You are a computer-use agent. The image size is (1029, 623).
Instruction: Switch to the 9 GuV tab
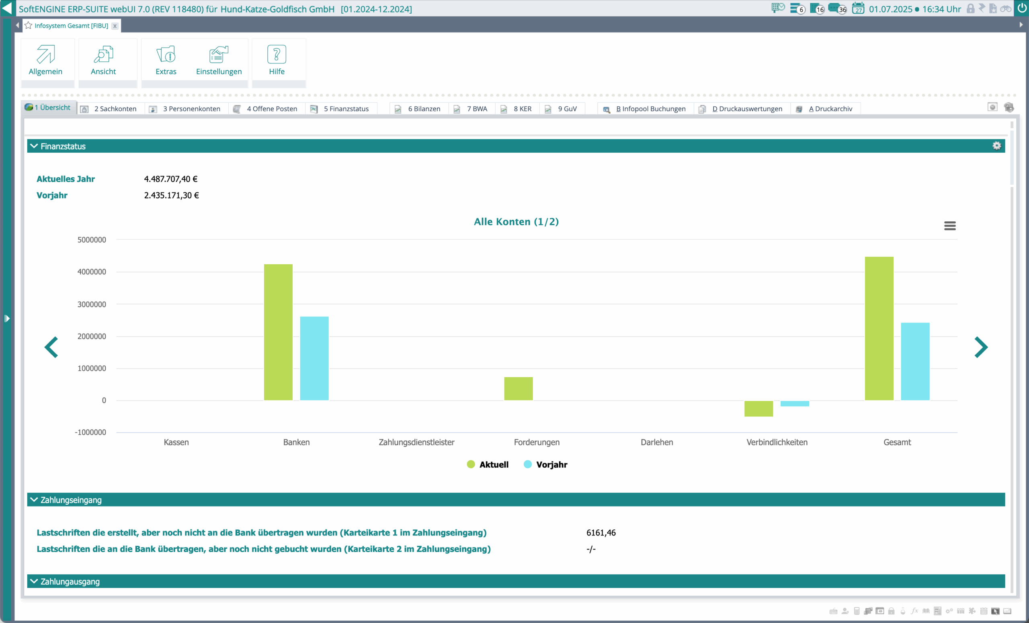562,109
